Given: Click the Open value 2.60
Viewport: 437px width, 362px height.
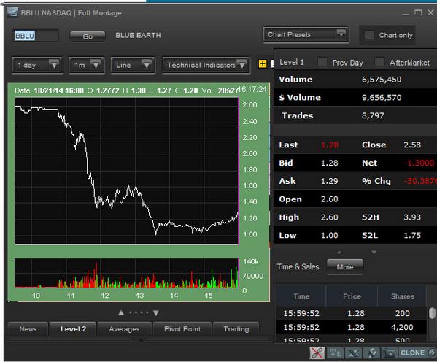Looking at the screenshot, I should coord(330,199).
